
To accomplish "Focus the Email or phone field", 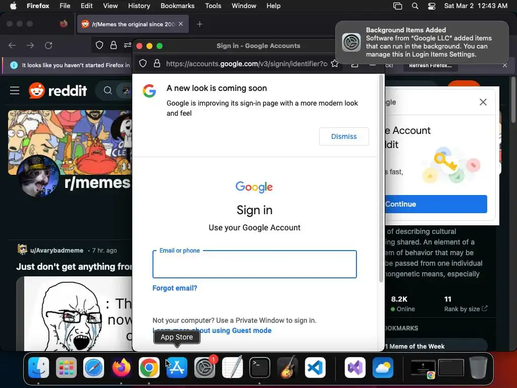I will tap(254, 264).
